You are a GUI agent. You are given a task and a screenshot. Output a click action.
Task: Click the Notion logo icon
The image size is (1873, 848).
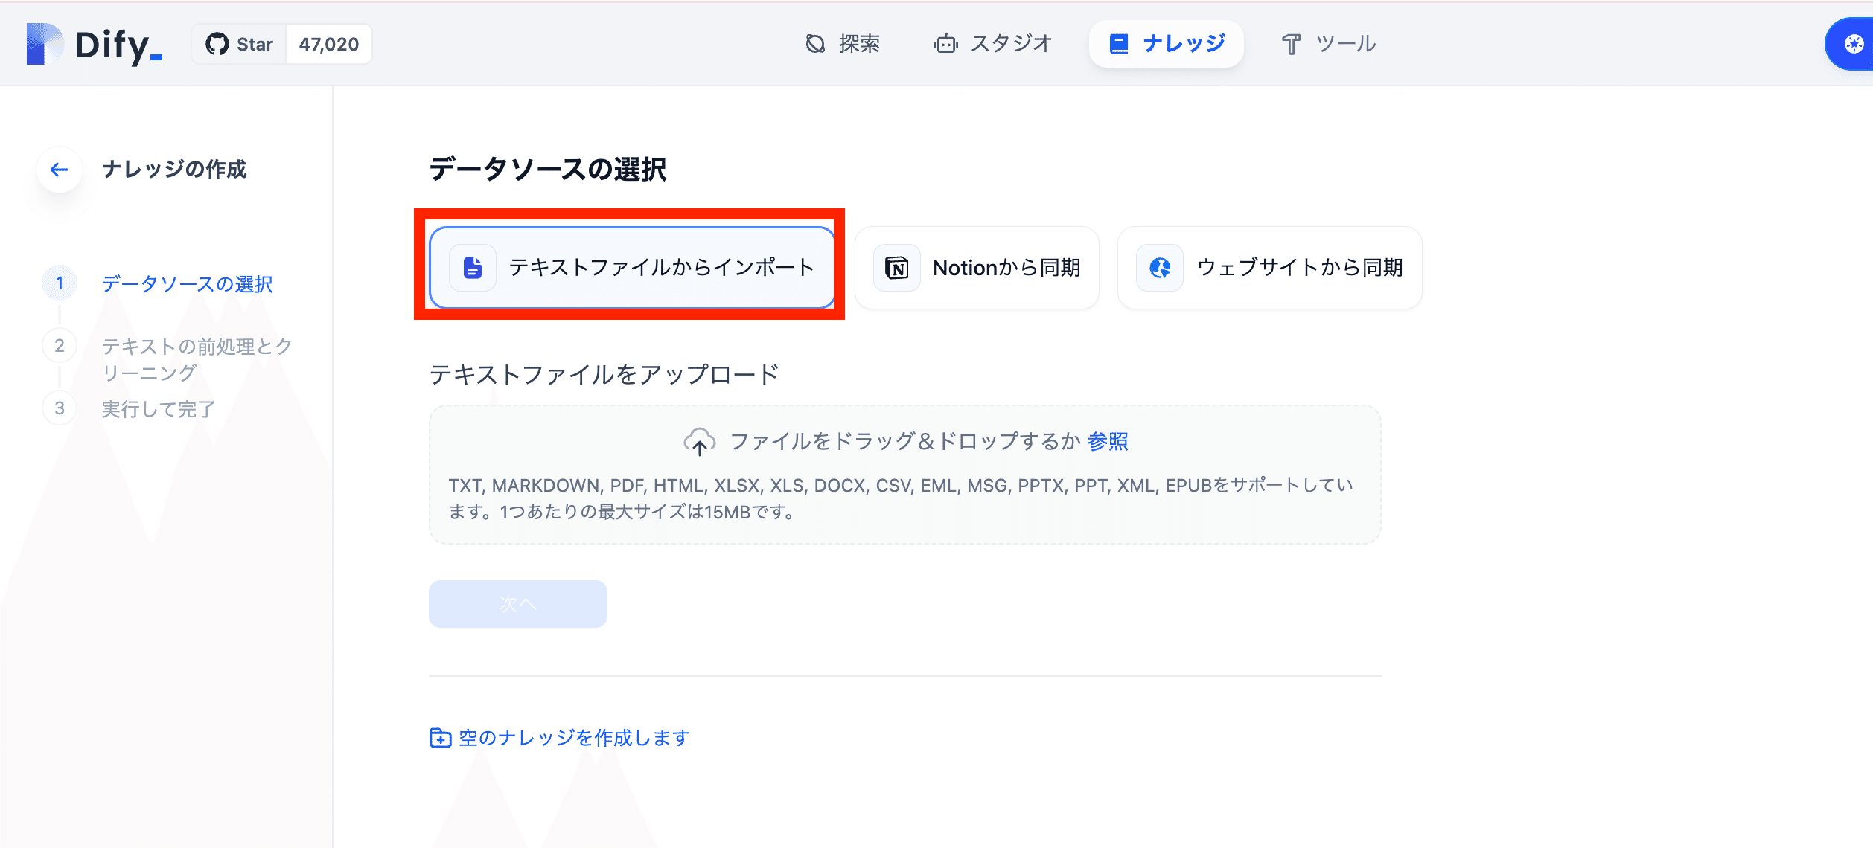[896, 267]
